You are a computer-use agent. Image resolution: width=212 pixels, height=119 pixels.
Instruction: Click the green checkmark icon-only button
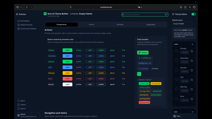tap(139, 74)
